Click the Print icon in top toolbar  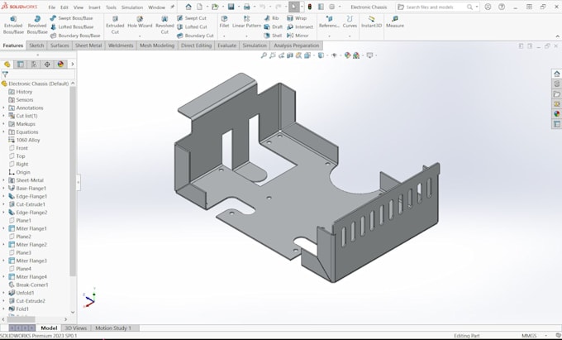[x=247, y=7]
